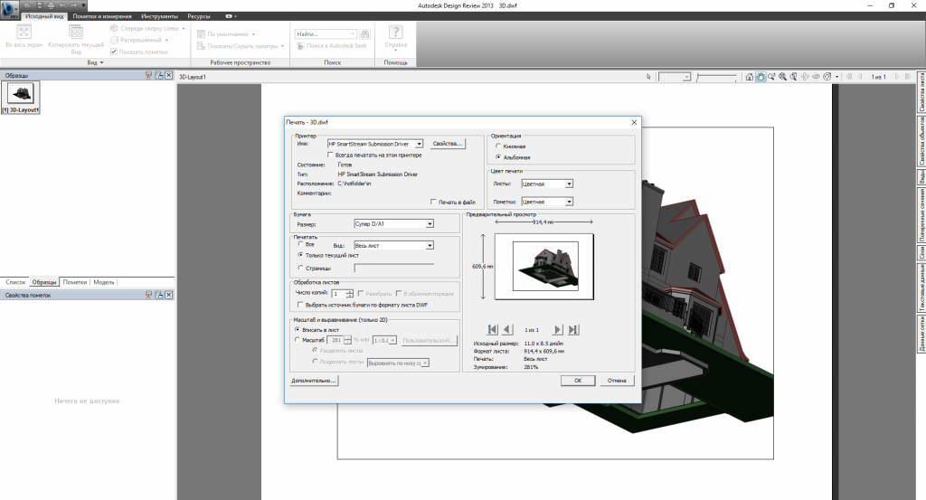Close the Свойства пометок panel
Viewport: 926px width, 500px height.
click(169, 295)
